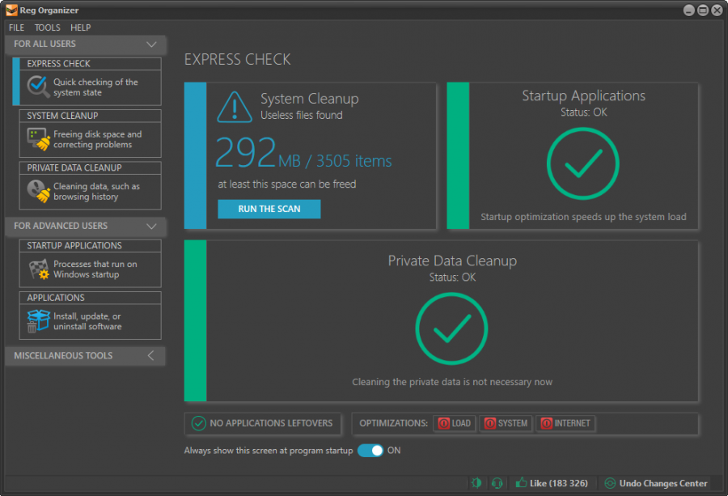Click the System Cleanup monitor broom icon
Image resolution: width=728 pixels, height=496 pixels.
(x=39, y=139)
